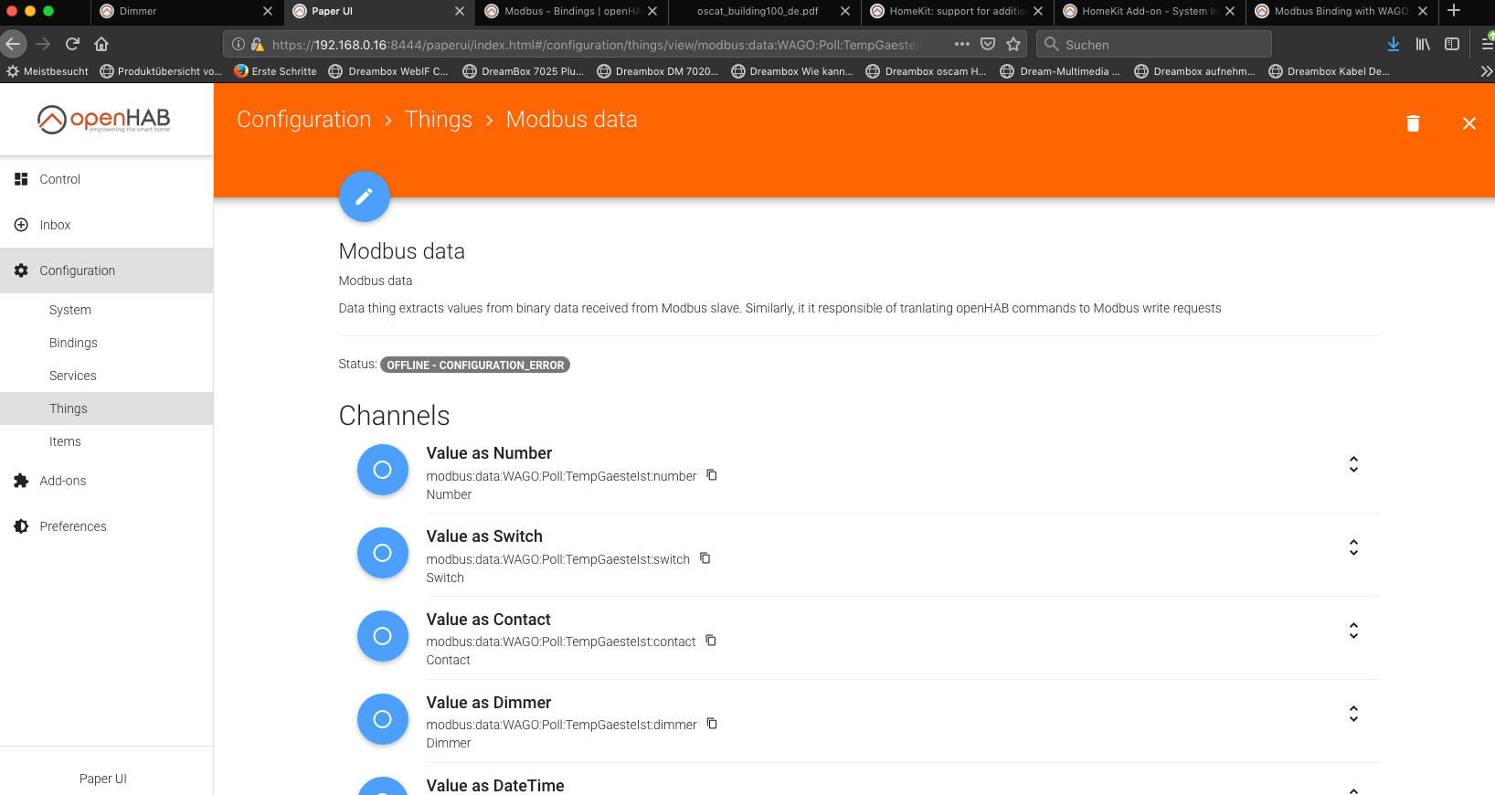Switch to HomeKit Add-on - System tab

(1149, 11)
